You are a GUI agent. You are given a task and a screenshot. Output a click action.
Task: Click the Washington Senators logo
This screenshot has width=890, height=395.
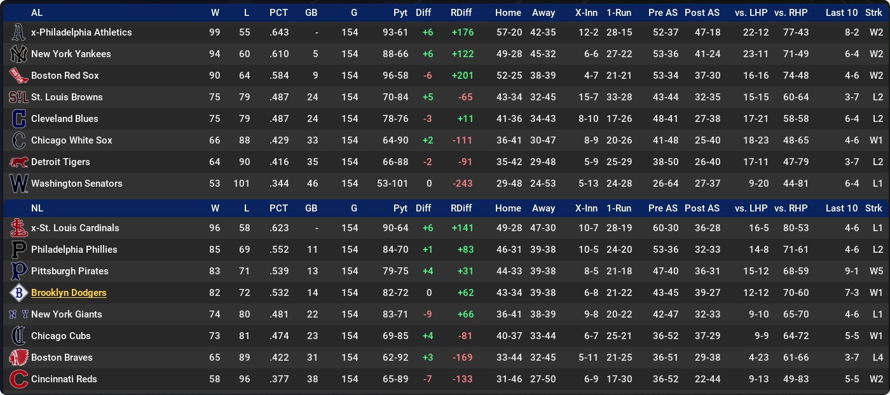[18, 184]
